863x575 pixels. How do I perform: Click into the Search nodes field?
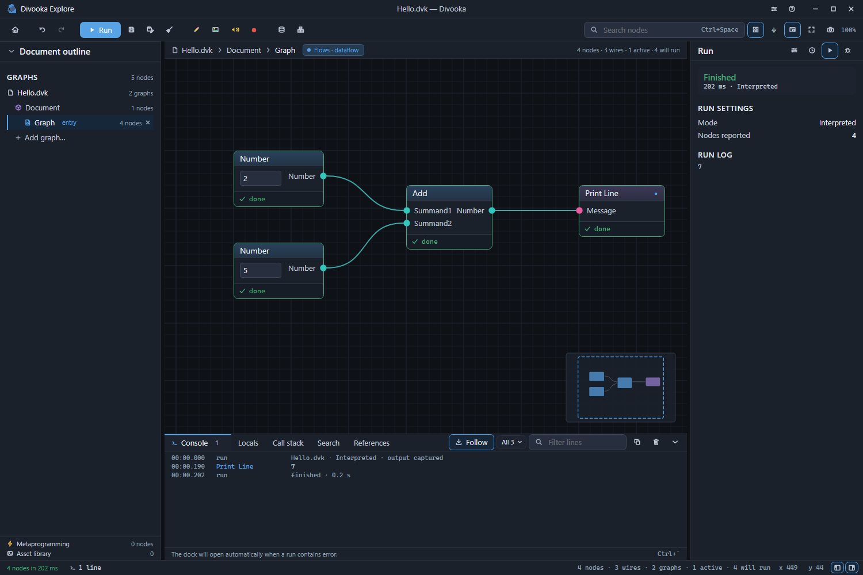click(665, 30)
